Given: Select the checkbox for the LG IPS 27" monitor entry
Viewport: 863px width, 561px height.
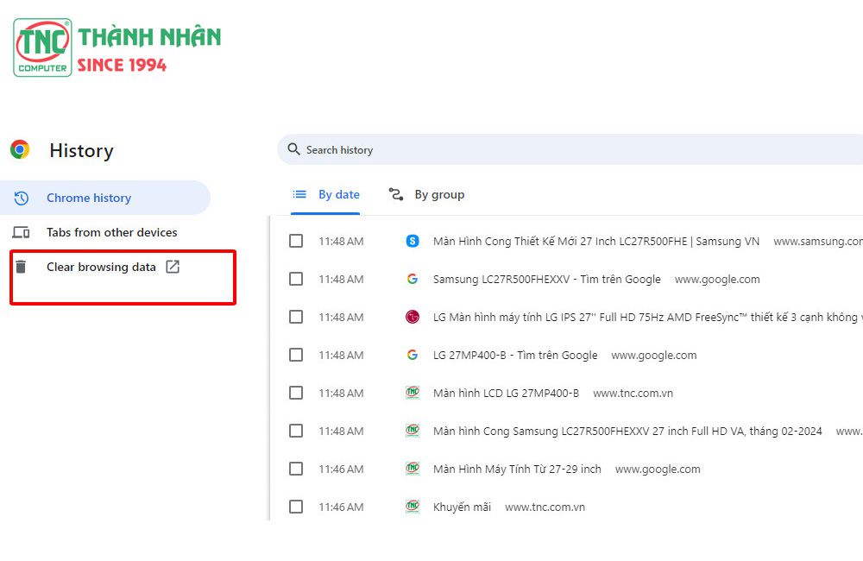Looking at the screenshot, I should 296,317.
